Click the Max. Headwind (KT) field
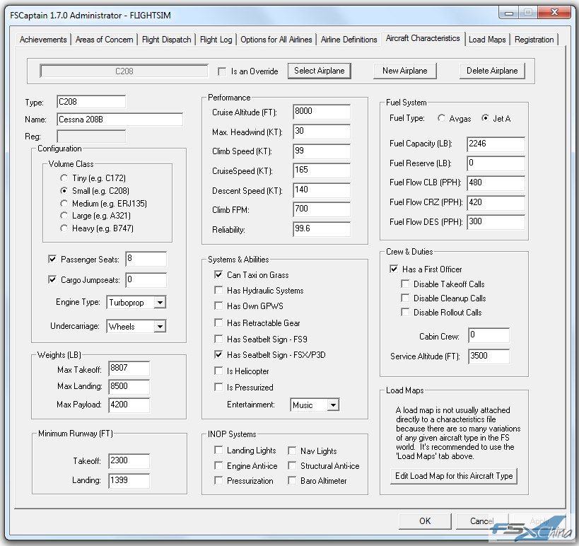Image resolution: width=579 pixels, height=546 pixels. (x=322, y=132)
